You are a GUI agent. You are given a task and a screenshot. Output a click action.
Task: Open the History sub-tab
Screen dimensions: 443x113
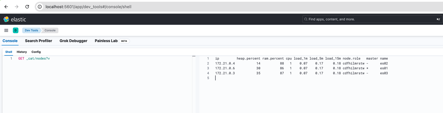(x=22, y=52)
